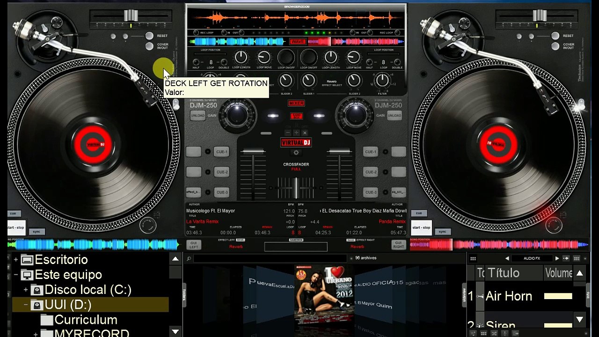Go to previous sampler bank arrow
This screenshot has width=599, height=337.
click(x=507, y=258)
